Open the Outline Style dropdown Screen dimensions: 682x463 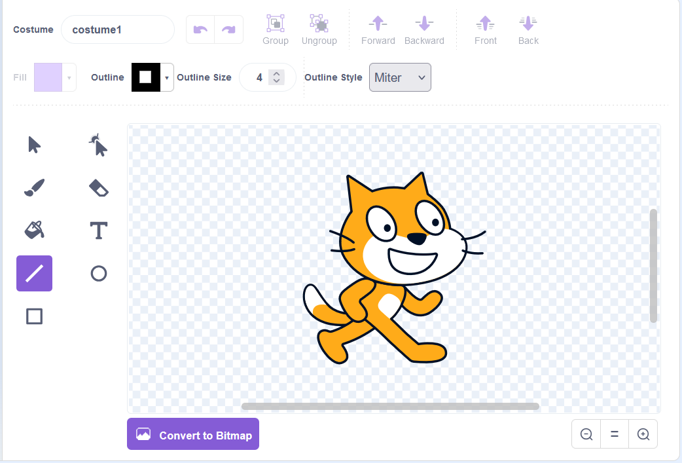tap(400, 77)
